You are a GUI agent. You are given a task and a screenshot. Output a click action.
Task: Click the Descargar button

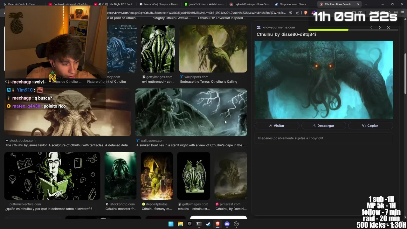[323, 126]
